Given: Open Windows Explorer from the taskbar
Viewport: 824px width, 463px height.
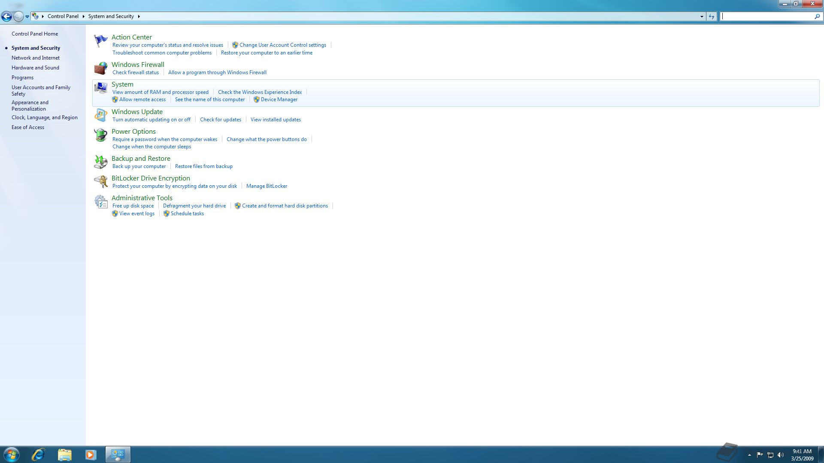Looking at the screenshot, I should pyautogui.click(x=64, y=454).
